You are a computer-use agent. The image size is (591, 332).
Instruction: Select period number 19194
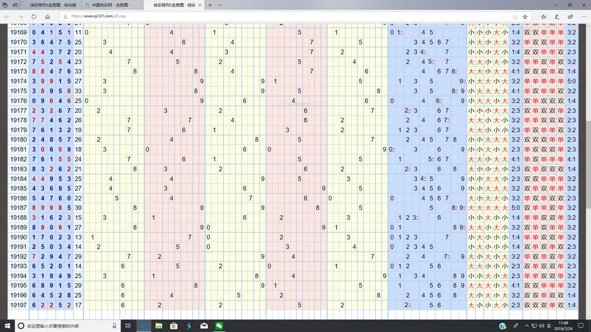(x=18, y=276)
